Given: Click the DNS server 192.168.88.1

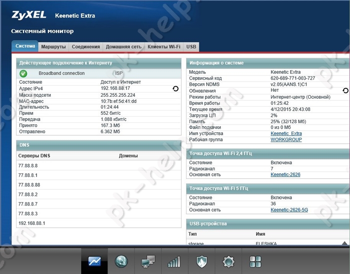Looking at the screenshot, I should click(31, 223).
